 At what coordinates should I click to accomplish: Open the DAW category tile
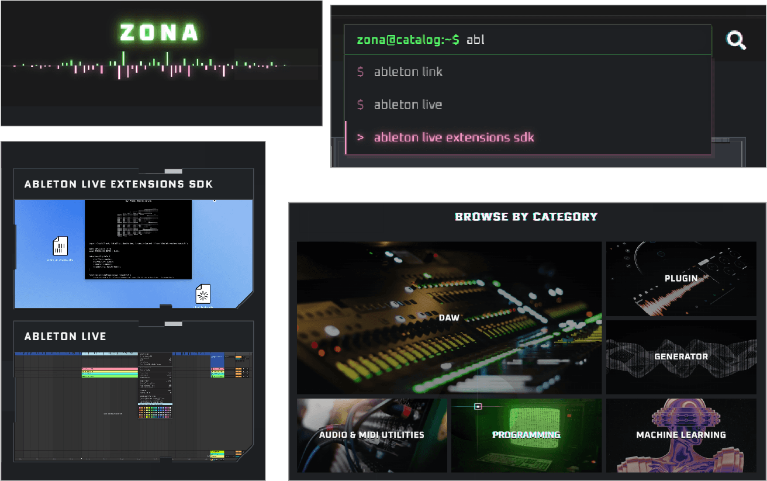[x=449, y=318]
